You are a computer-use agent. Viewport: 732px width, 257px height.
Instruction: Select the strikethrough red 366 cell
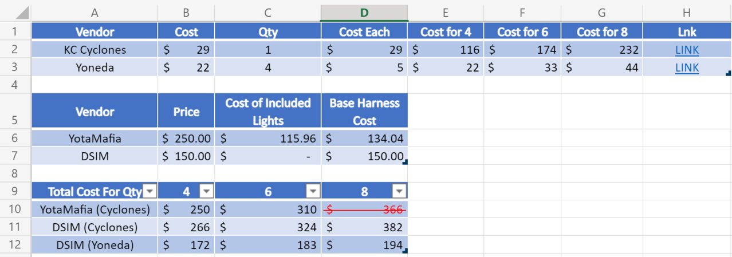pyautogui.click(x=364, y=209)
